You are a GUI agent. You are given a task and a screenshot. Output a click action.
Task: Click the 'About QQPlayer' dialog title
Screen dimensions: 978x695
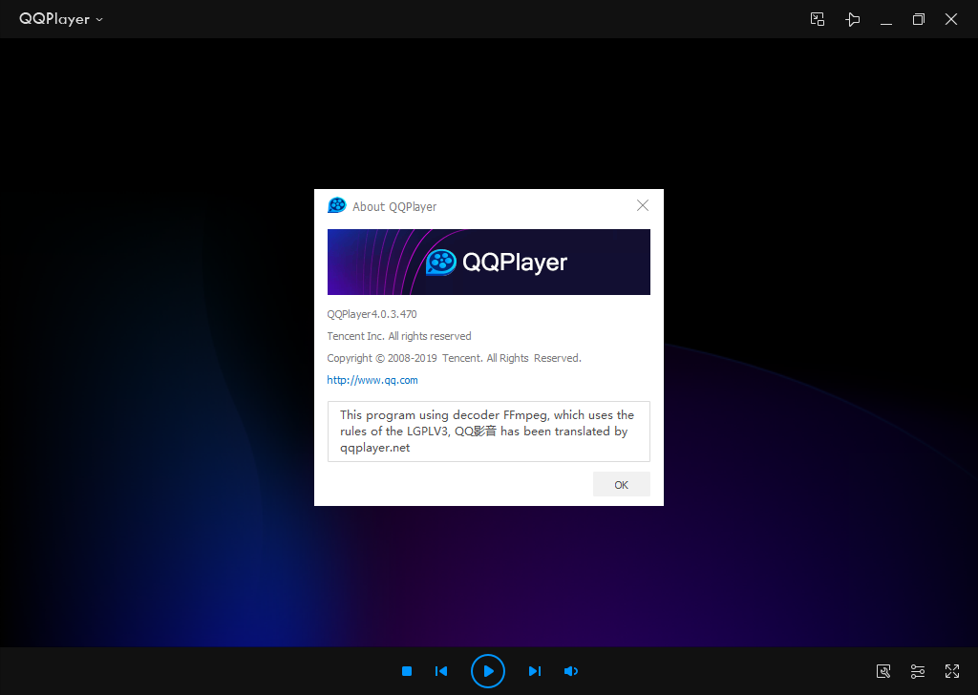coord(394,206)
